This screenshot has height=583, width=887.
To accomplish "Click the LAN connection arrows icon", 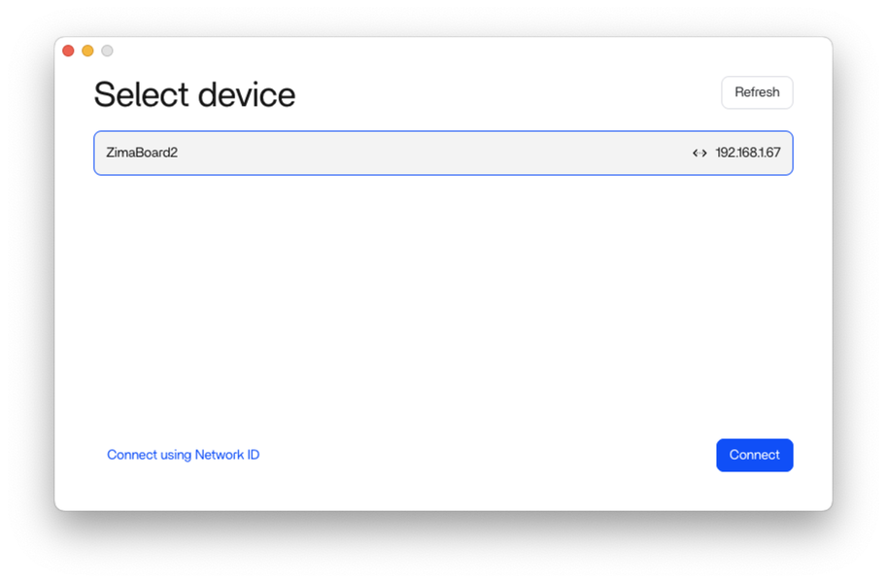I will coord(699,154).
